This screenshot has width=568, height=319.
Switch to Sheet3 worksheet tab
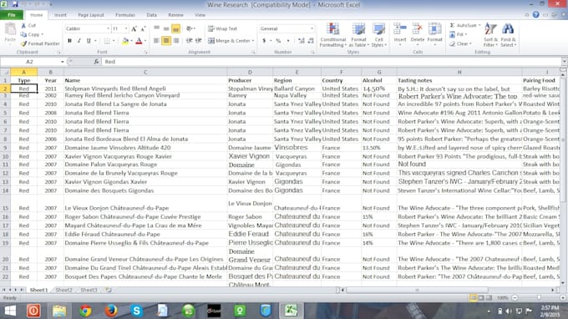tap(89, 290)
